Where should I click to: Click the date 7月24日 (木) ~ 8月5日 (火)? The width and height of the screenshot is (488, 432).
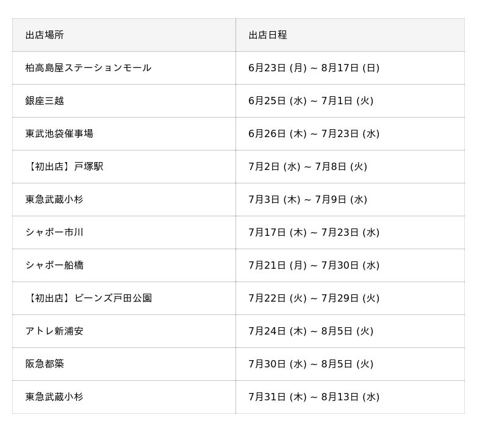point(310,331)
